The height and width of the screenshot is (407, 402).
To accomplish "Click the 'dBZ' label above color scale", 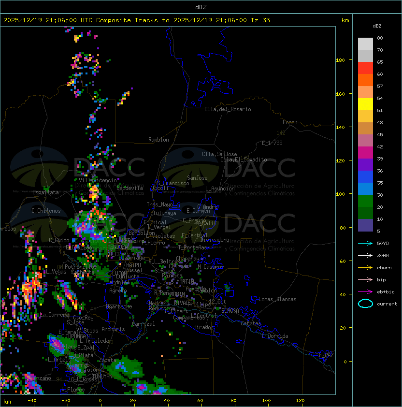I will [x=377, y=26].
